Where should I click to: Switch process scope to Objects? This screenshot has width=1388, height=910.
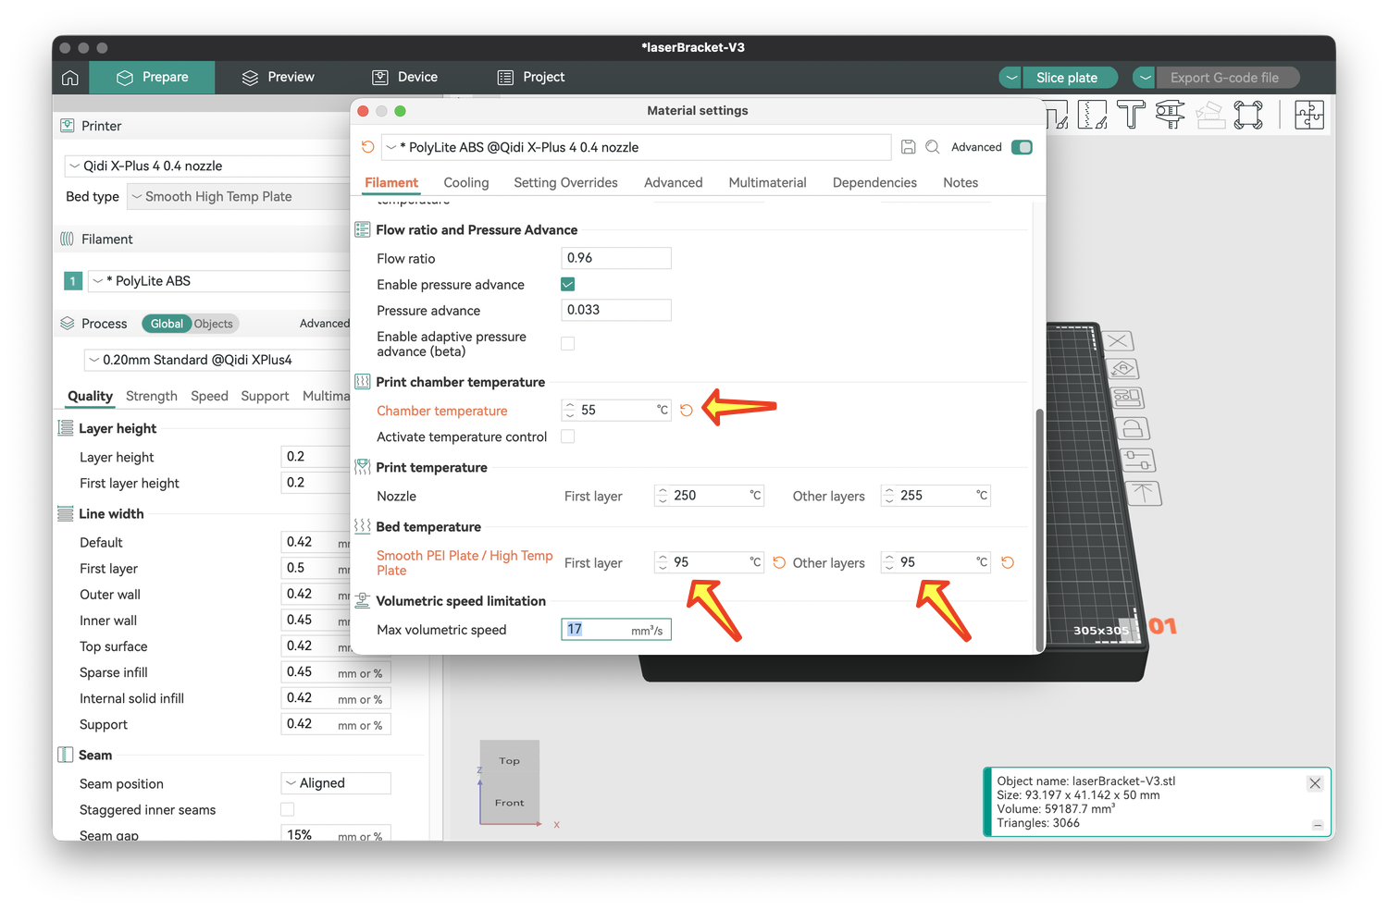click(x=214, y=324)
